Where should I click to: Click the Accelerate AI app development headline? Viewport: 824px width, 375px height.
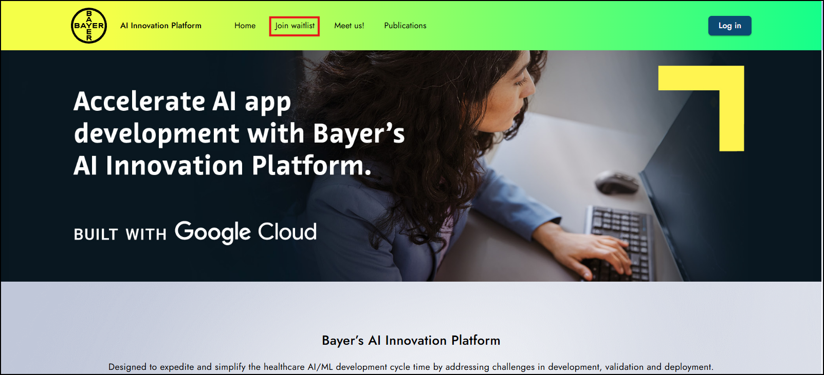(239, 133)
